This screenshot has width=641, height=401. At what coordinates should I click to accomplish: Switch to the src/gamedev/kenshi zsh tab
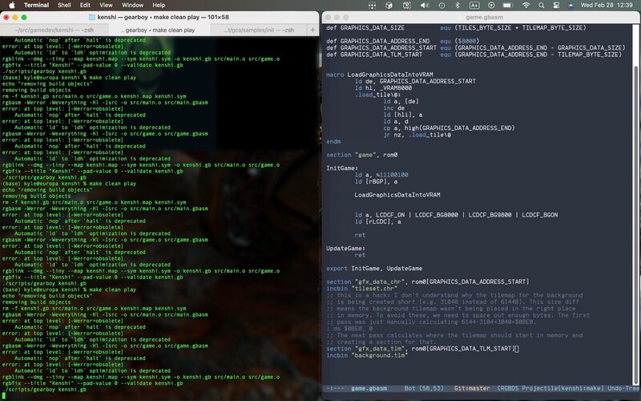pyautogui.click(x=54, y=30)
